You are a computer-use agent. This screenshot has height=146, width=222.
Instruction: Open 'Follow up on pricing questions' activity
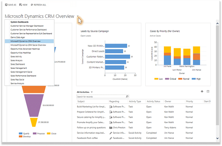coord(91,127)
